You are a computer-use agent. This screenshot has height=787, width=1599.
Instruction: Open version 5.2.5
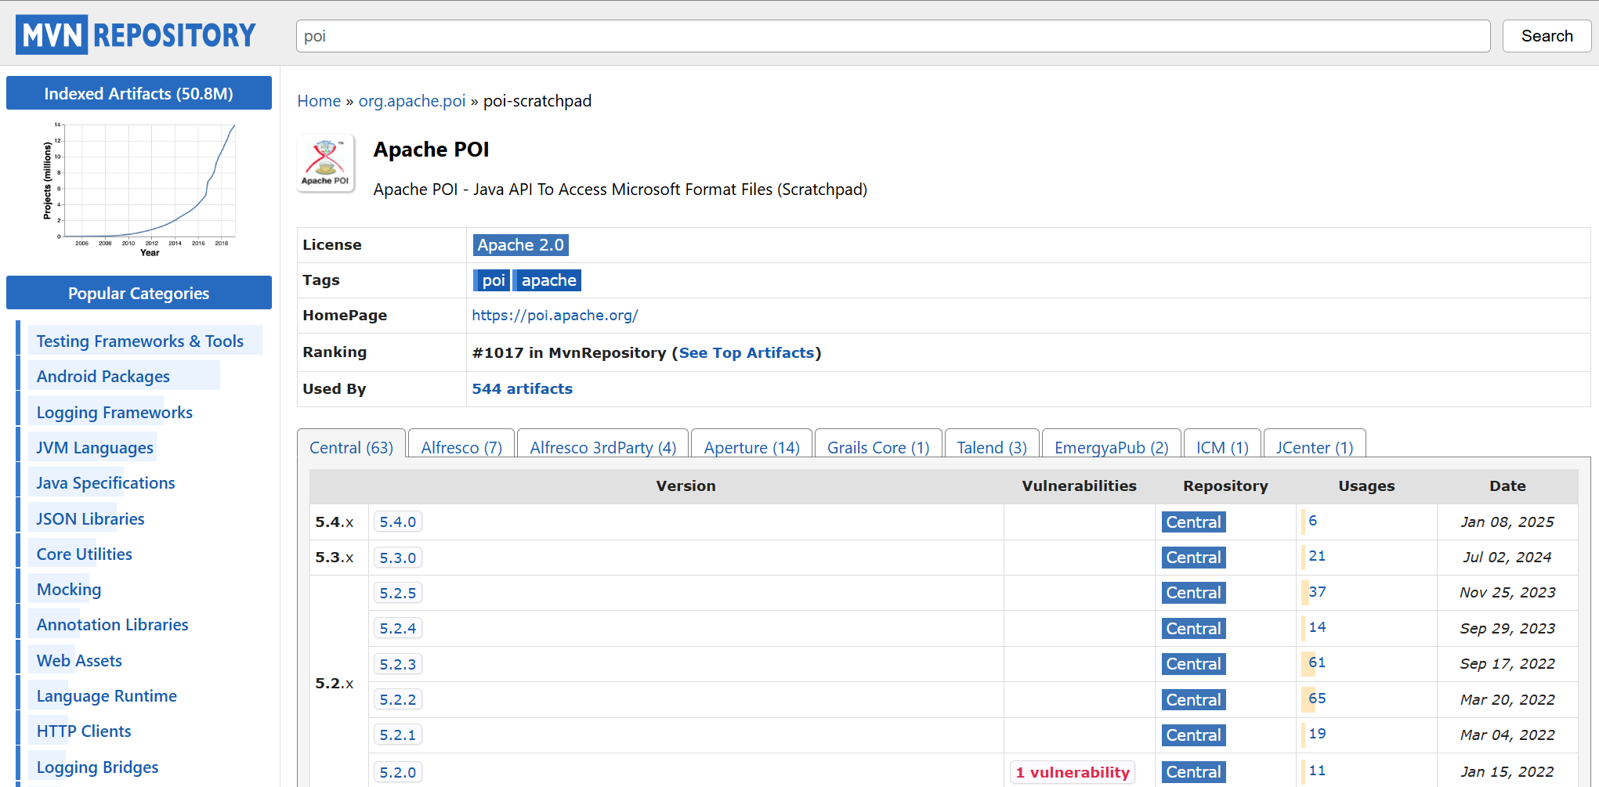click(398, 594)
